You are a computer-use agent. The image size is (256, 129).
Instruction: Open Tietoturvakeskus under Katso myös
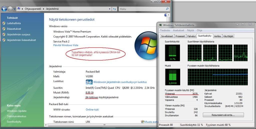click(16, 116)
